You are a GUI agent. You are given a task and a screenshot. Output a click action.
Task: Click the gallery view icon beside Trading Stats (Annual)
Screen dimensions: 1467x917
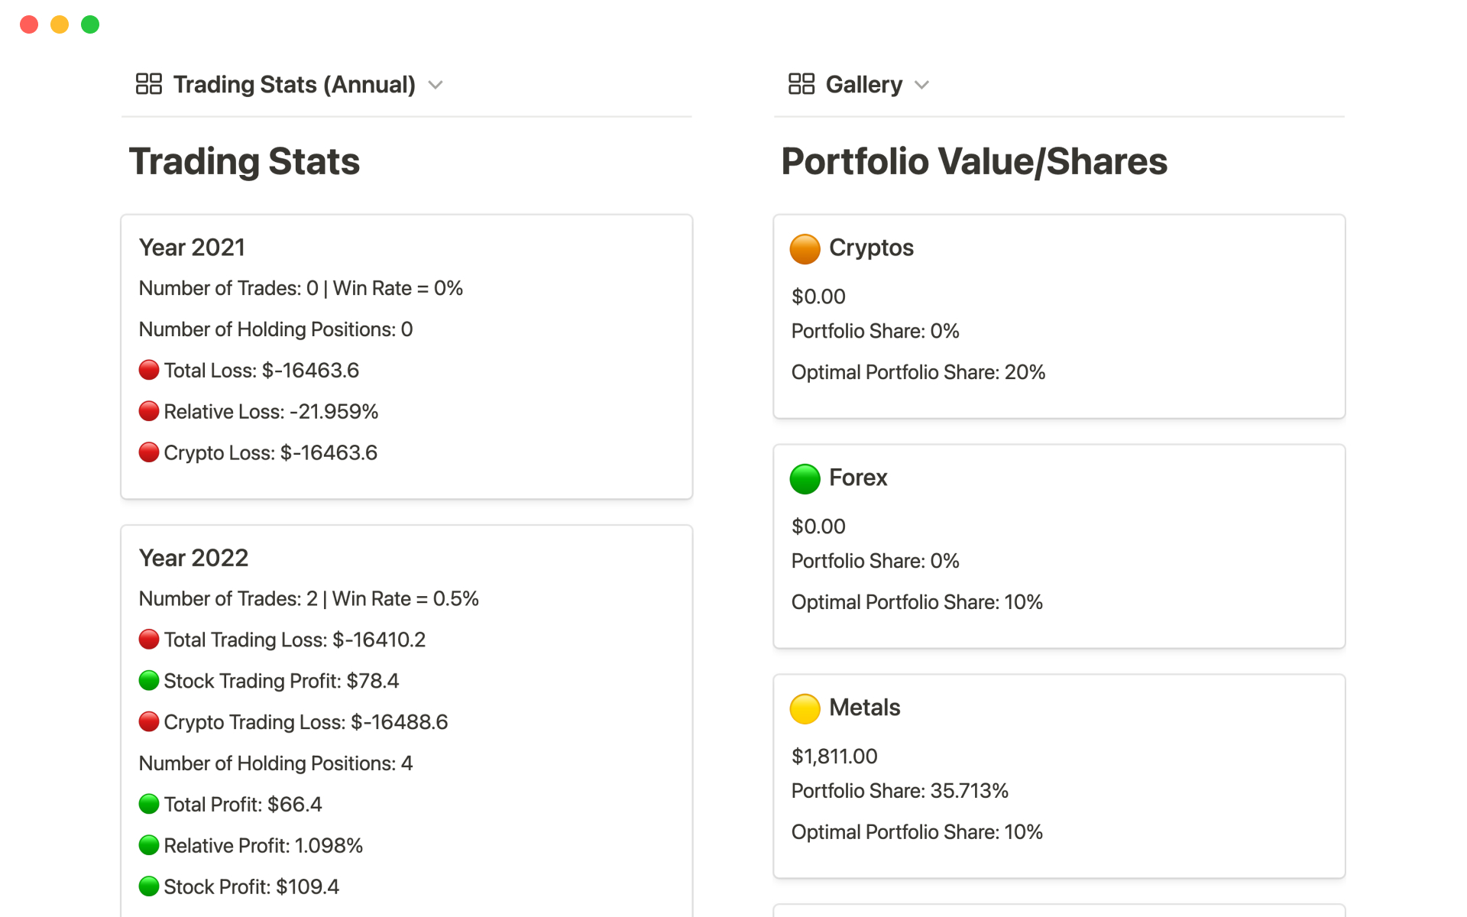(148, 84)
